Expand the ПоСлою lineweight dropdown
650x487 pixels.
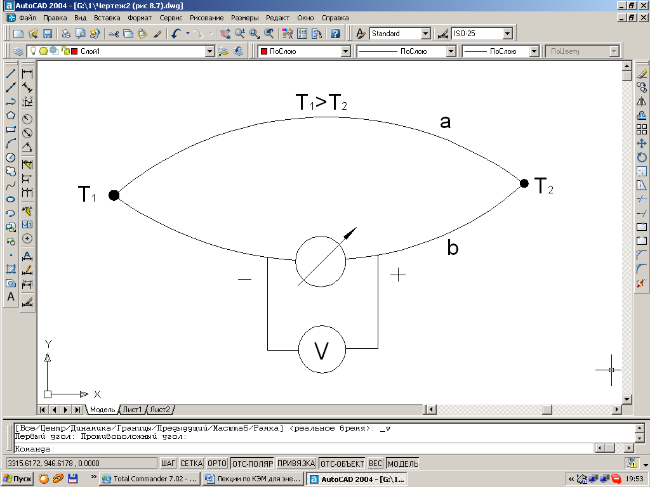pyautogui.click(x=534, y=51)
